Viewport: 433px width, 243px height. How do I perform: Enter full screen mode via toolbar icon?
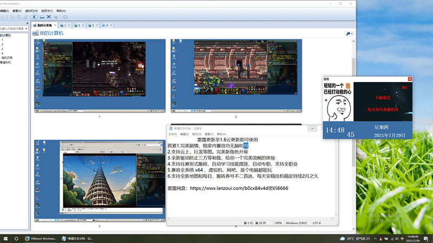click(x=49, y=17)
